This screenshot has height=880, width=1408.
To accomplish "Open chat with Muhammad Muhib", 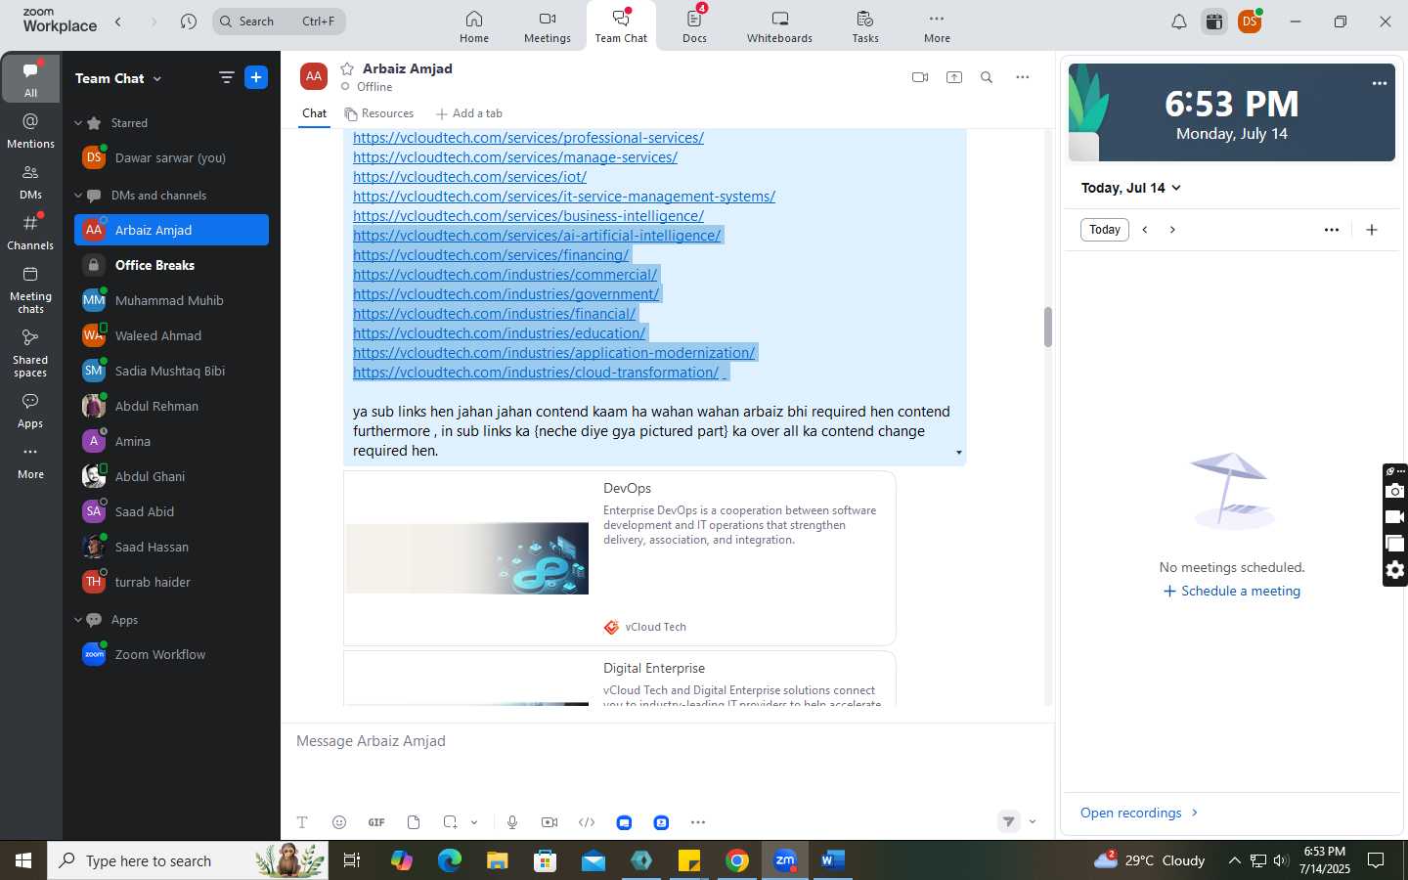I will (171, 300).
